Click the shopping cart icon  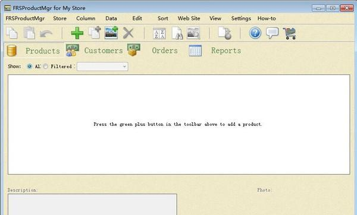289,33
